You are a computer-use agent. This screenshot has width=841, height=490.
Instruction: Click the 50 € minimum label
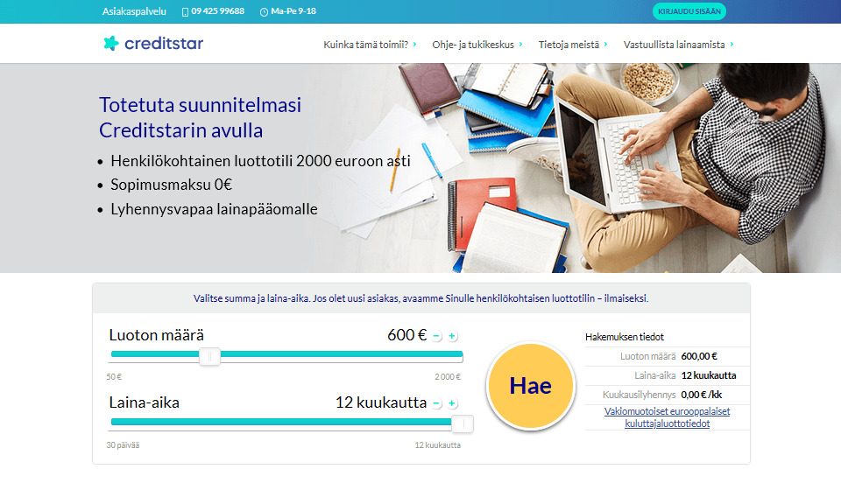tap(114, 377)
